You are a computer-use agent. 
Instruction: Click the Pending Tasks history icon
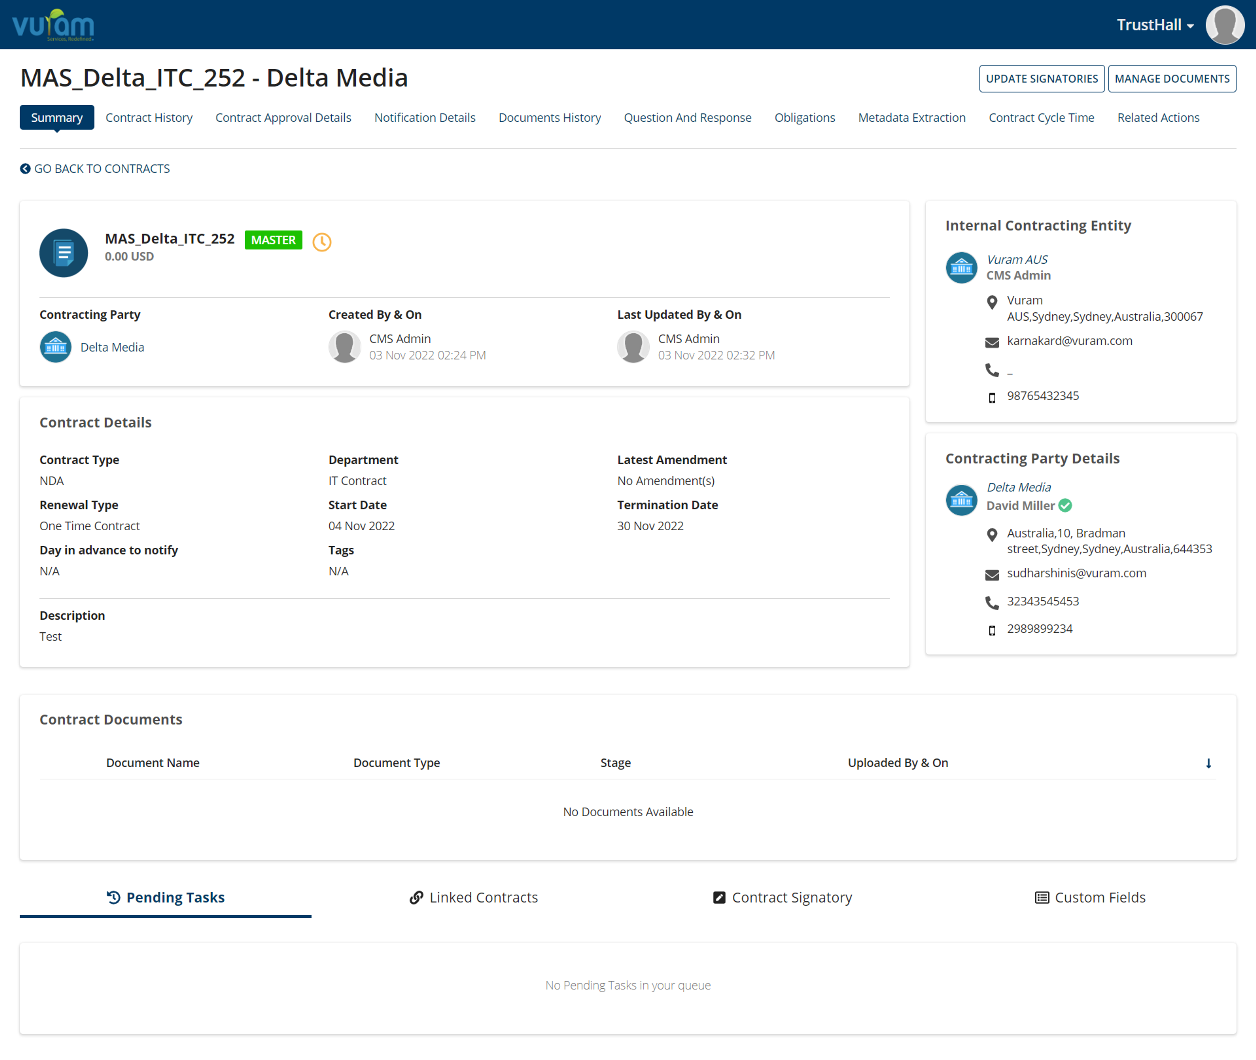point(113,897)
